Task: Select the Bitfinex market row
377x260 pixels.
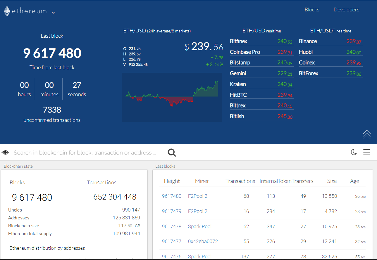Action: (x=261, y=41)
